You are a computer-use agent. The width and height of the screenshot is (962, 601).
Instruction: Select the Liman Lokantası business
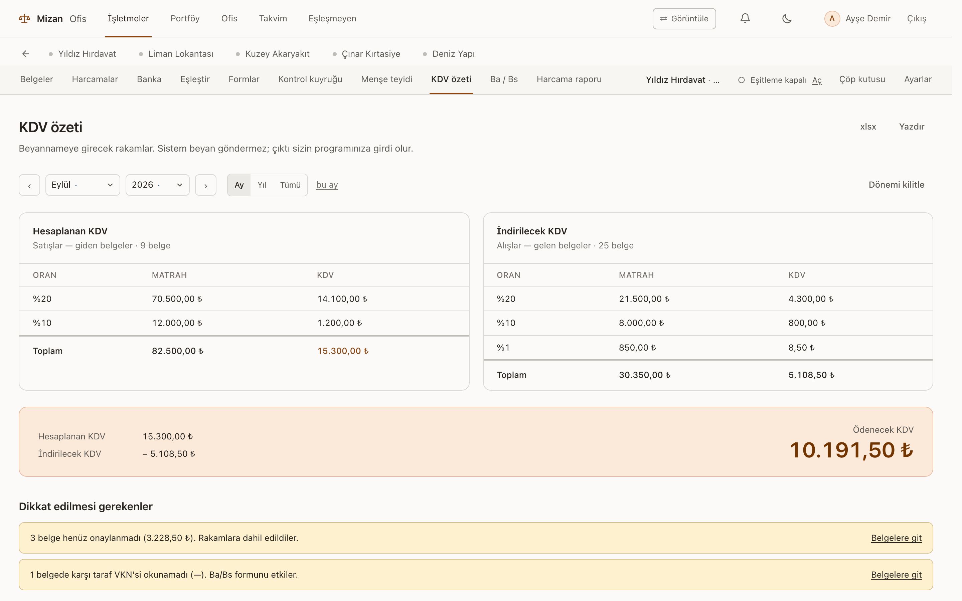tap(176, 54)
